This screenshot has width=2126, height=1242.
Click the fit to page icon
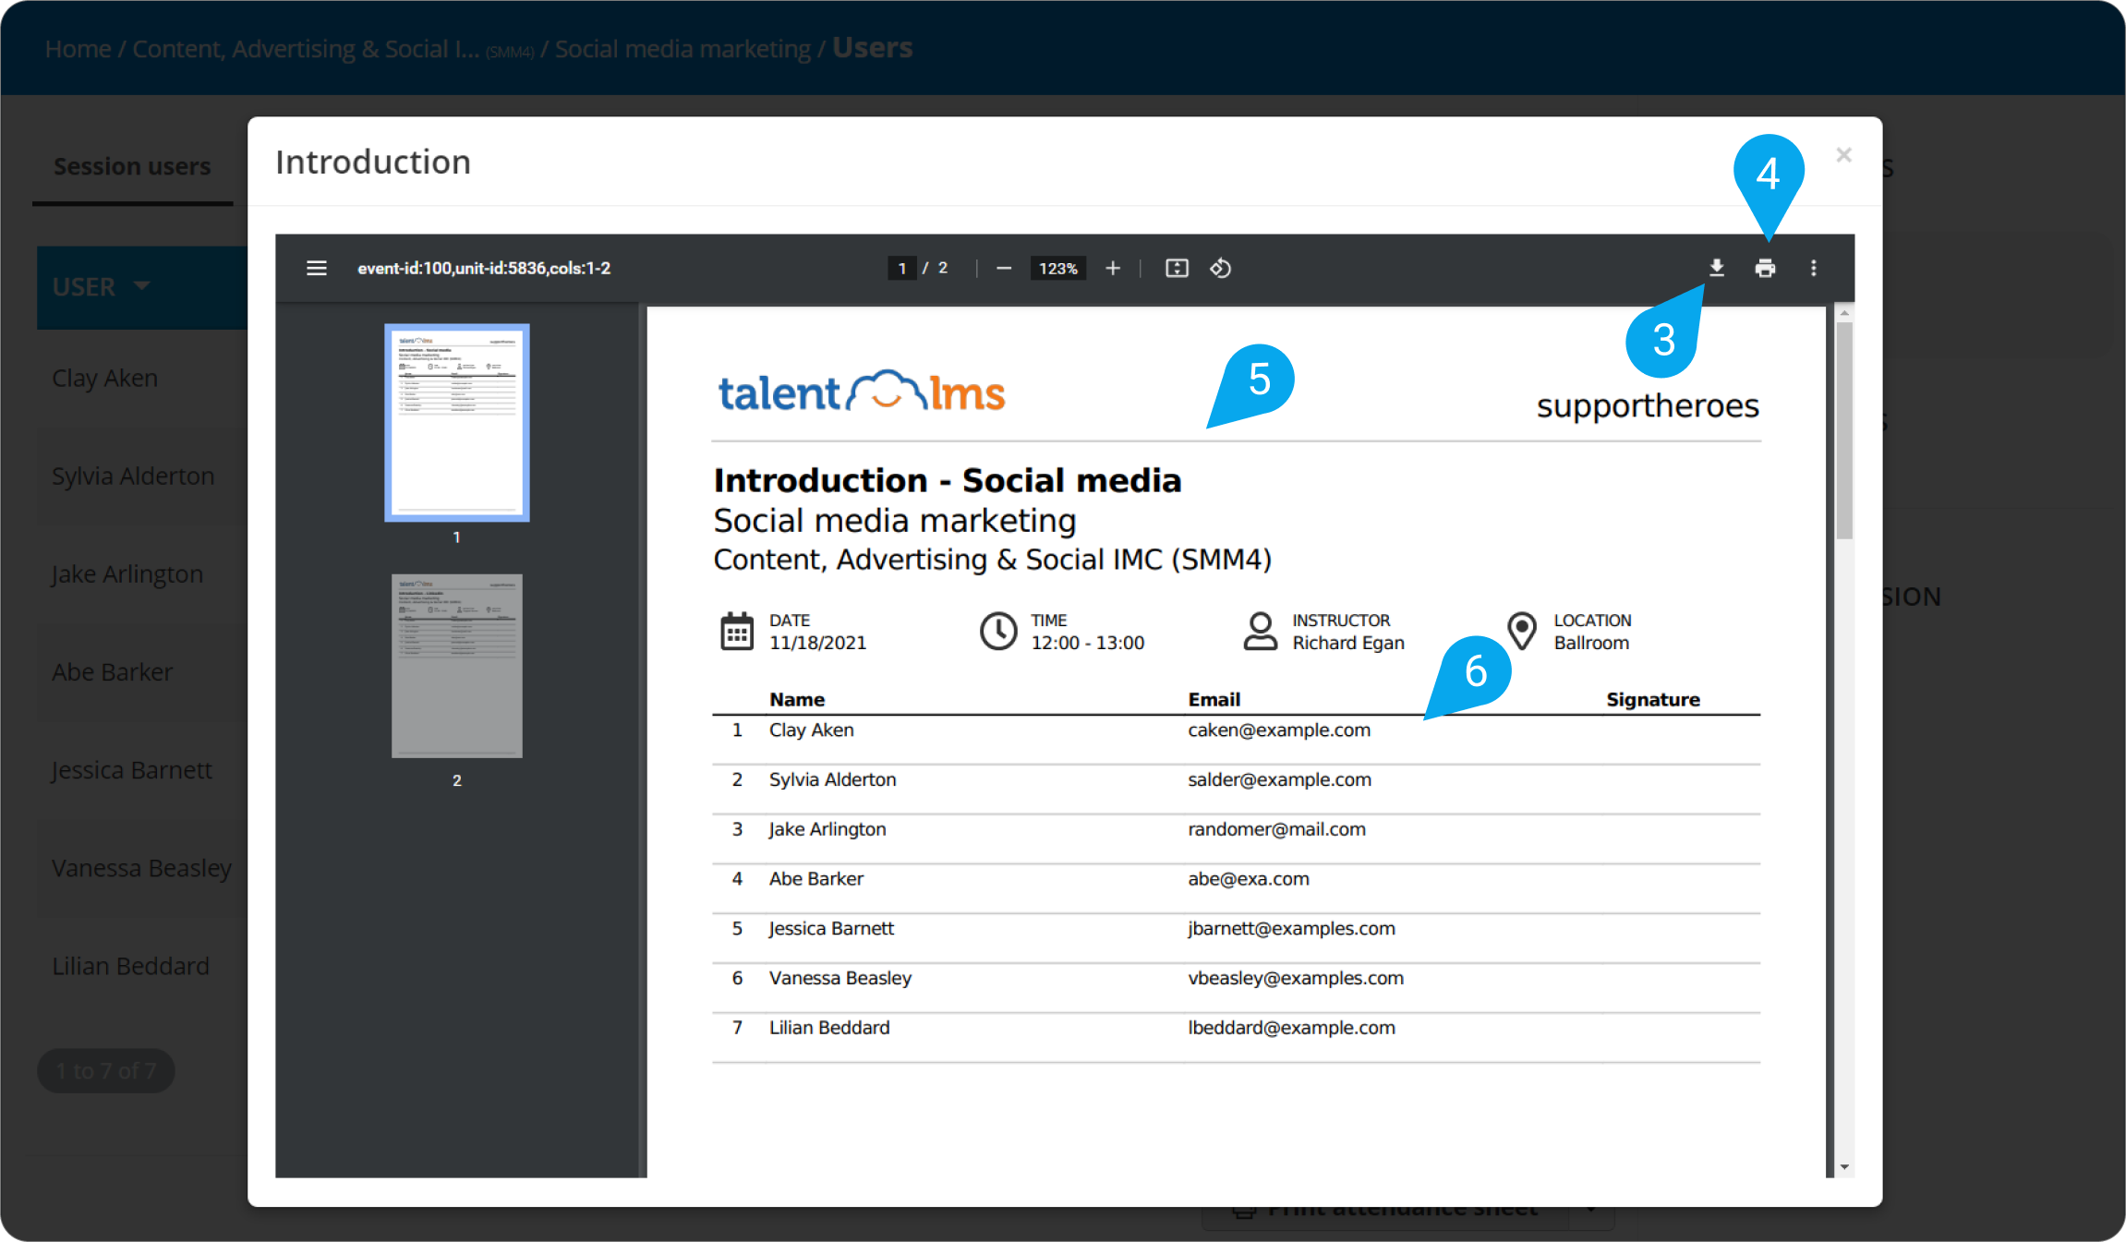click(x=1177, y=268)
